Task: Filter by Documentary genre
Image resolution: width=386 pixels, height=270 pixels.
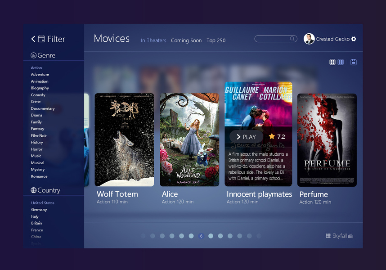Action: click(x=43, y=108)
